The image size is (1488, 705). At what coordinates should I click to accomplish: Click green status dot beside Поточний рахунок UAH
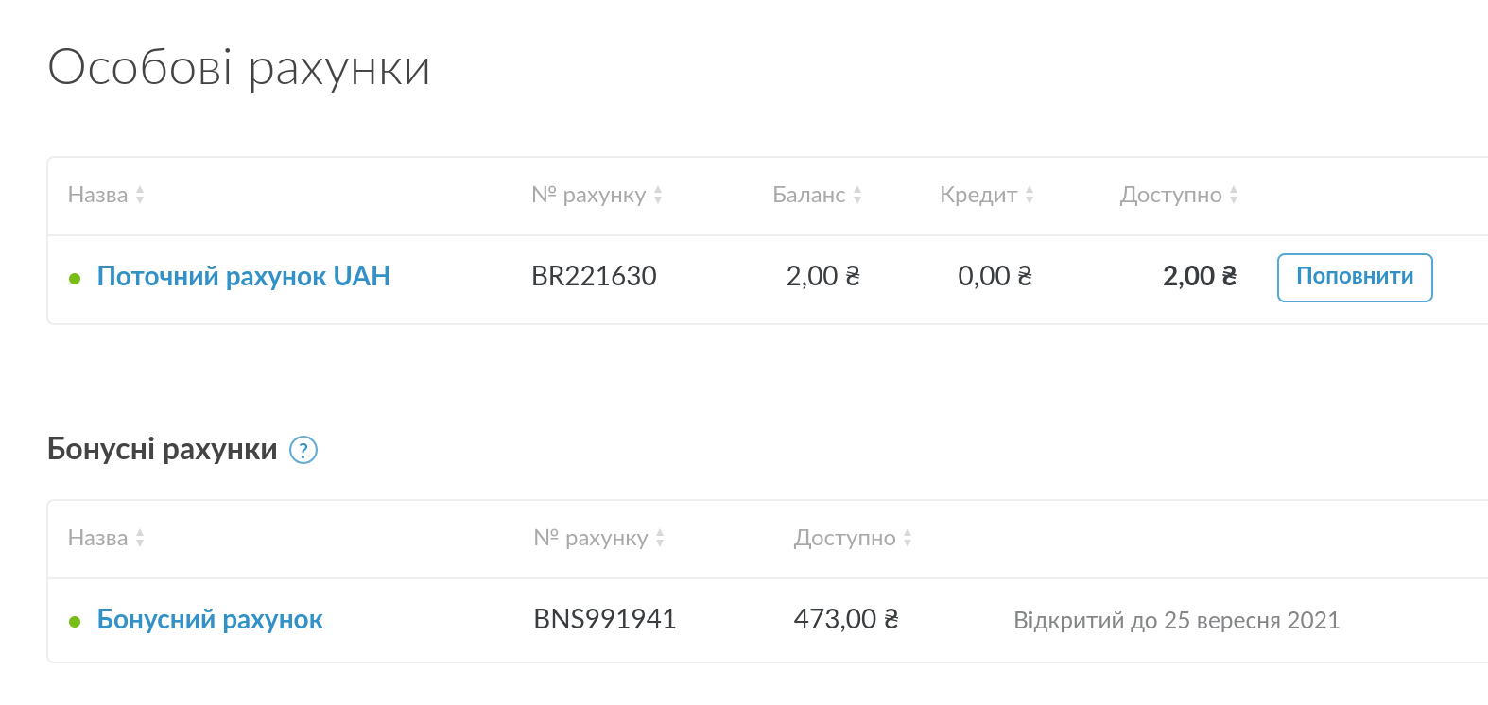coord(75,279)
